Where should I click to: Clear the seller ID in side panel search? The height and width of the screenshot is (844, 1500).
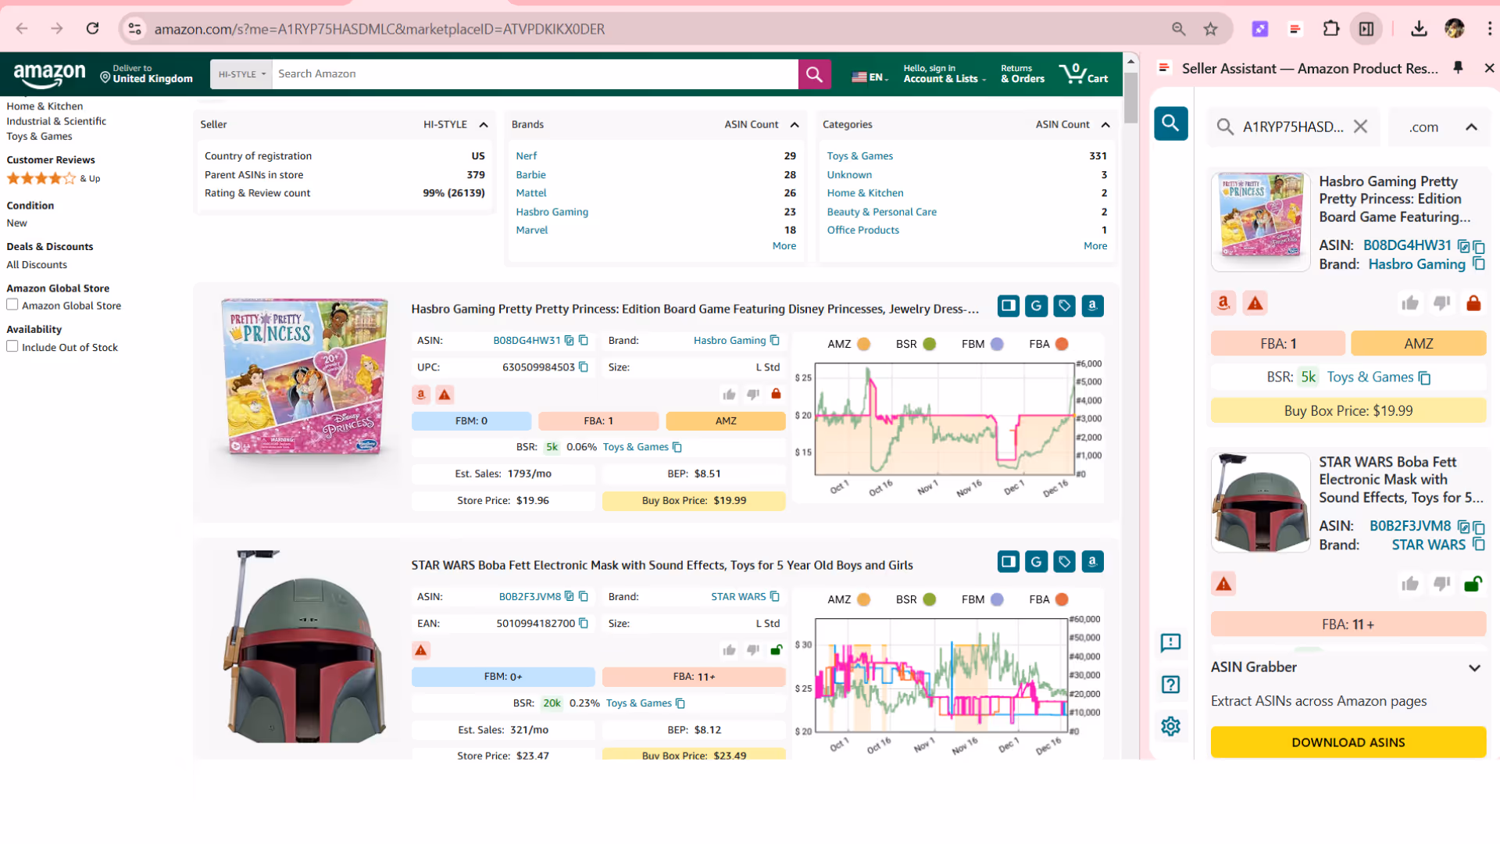pos(1360,127)
